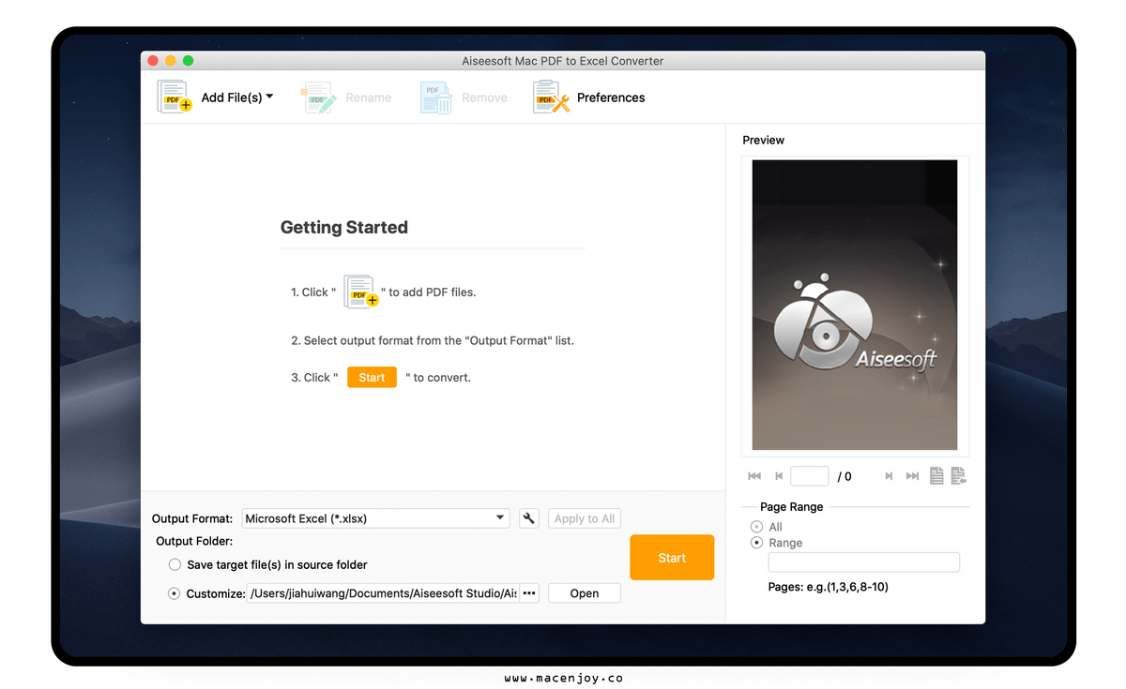Click the document icon with the arrow

(958, 476)
